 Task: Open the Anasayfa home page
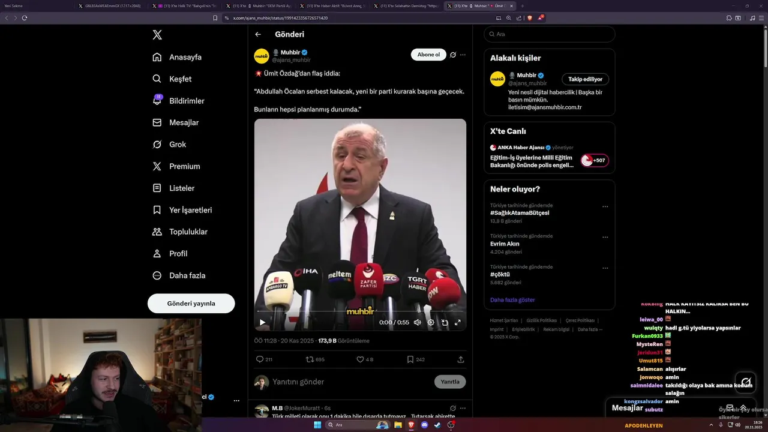177,57
